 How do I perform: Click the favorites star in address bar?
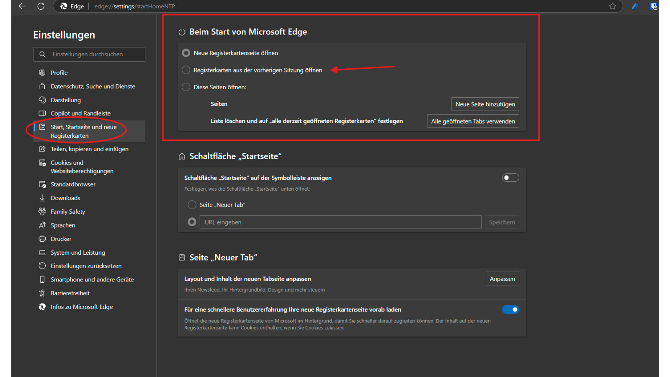[x=612, y=6]
